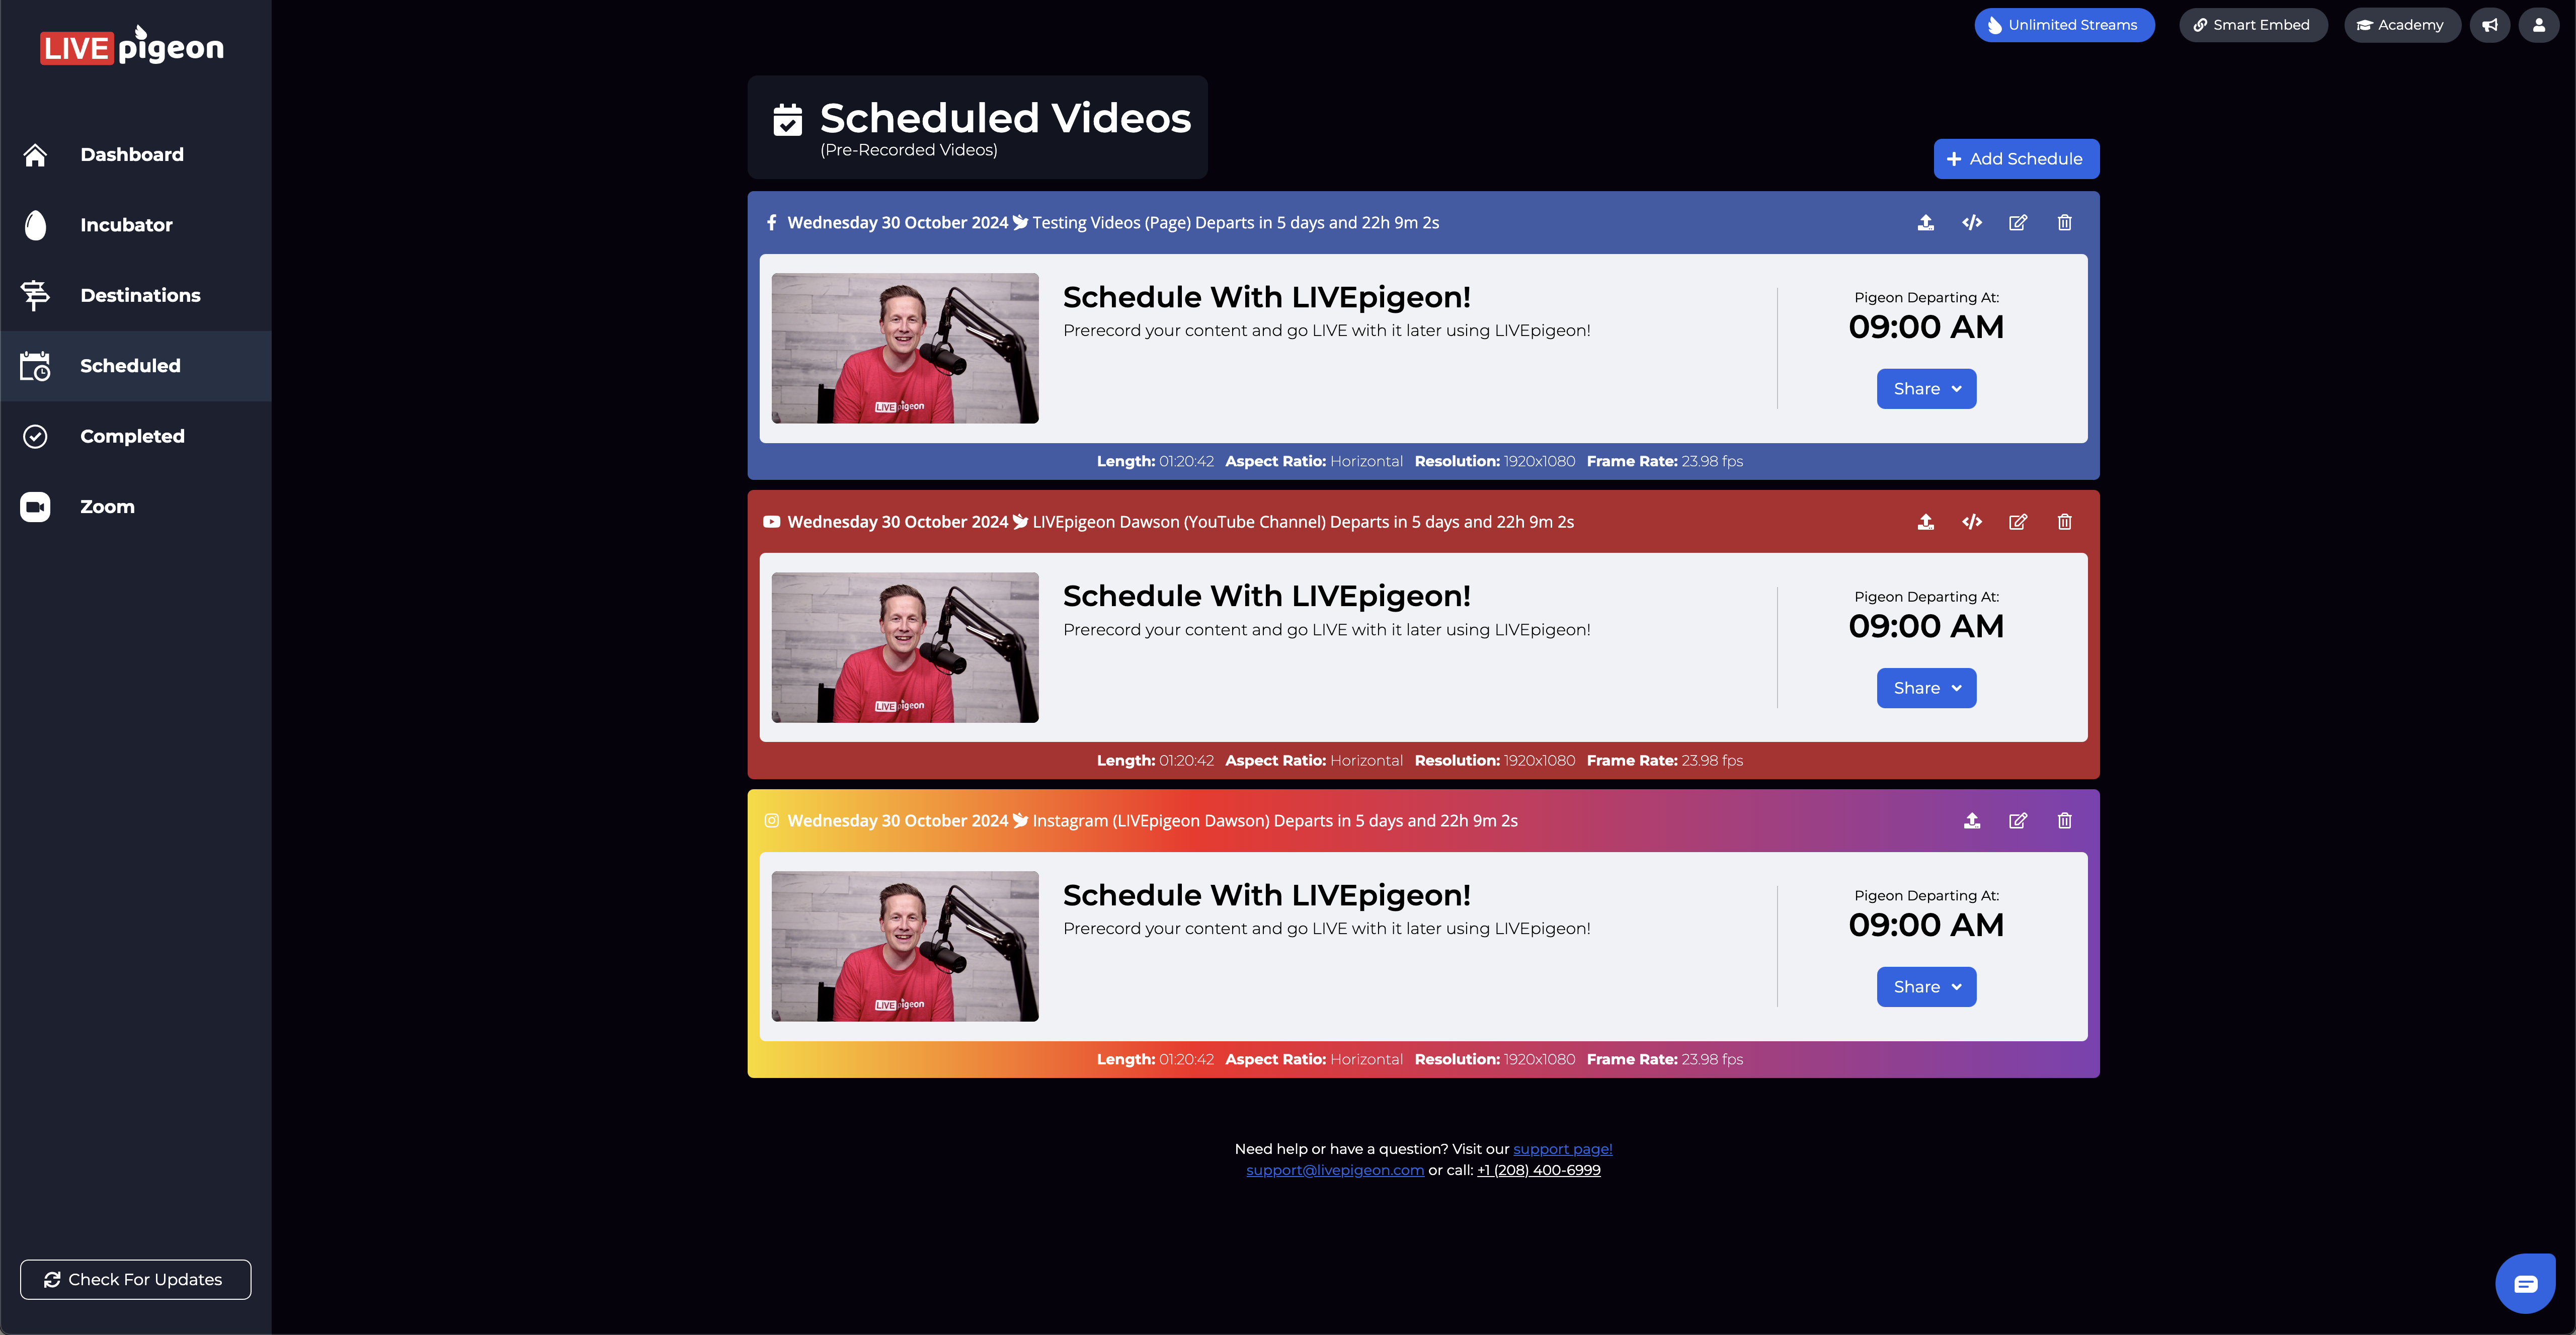Click the Unlimited Streams pill button
Viewport: 2576px width, 1335px height.
pyautogui.click(x=2063, y=25)
